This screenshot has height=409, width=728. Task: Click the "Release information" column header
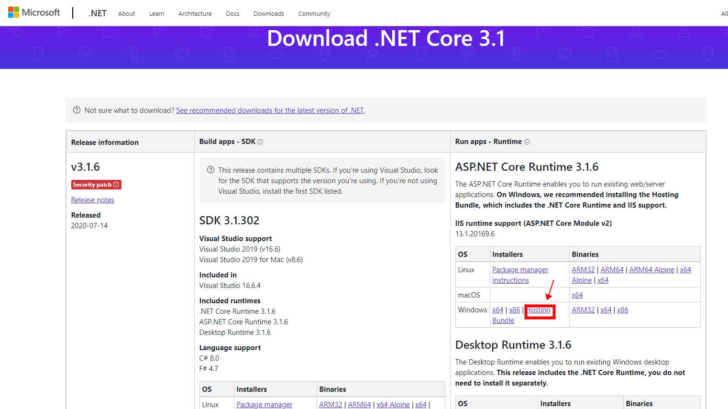105,143
